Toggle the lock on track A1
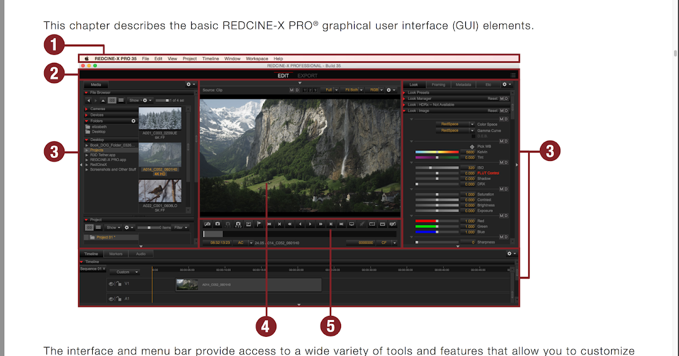The width and height of the screenshot is (679, 356). tap(119, 298)
